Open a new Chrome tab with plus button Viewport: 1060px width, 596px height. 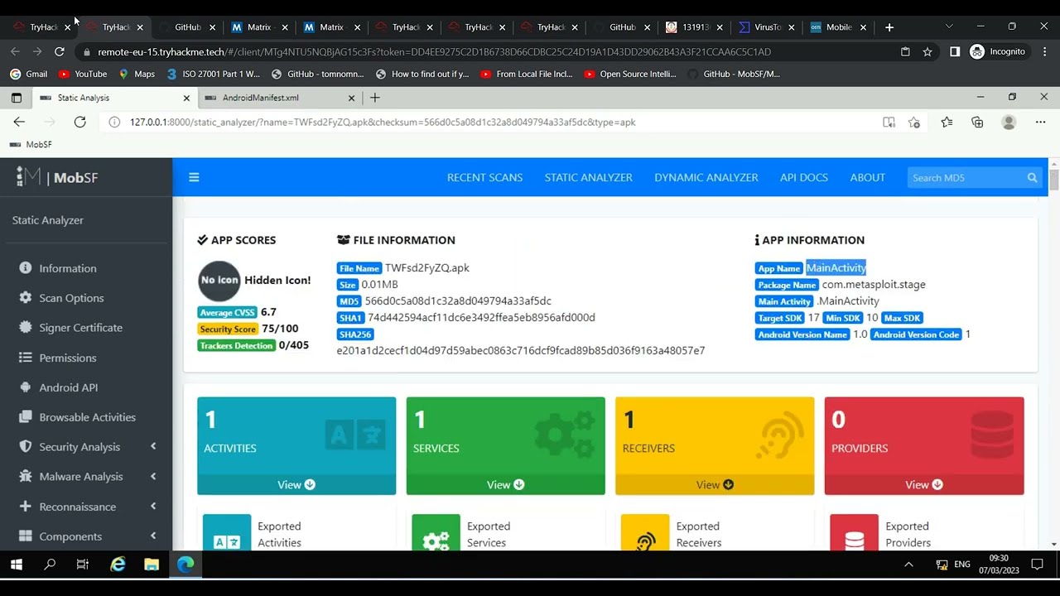coord(889,27)
